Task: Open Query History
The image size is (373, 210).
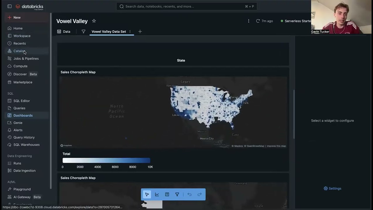Action: coord(27,137)
